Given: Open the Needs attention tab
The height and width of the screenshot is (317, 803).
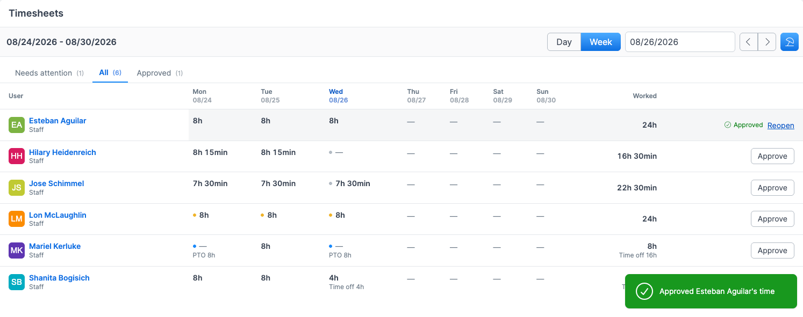Looking at the screenshot, I should (49, 73).
